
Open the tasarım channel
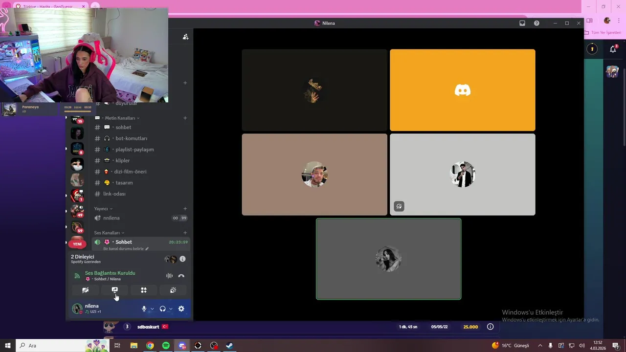(x=141, y=183)
